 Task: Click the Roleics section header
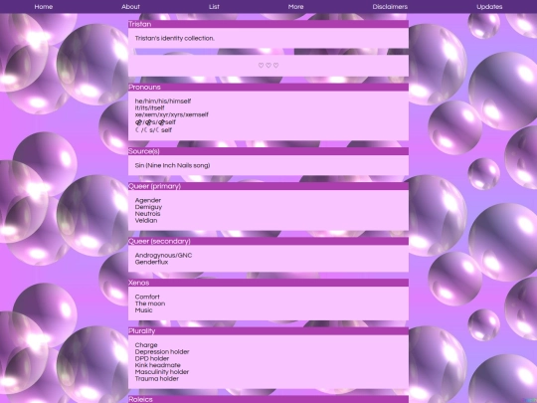pos(268,400)
